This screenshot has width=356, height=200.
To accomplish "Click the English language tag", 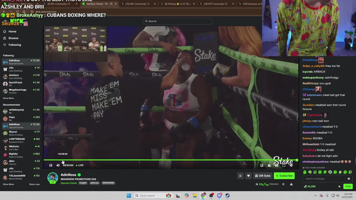I will [83, 183].
